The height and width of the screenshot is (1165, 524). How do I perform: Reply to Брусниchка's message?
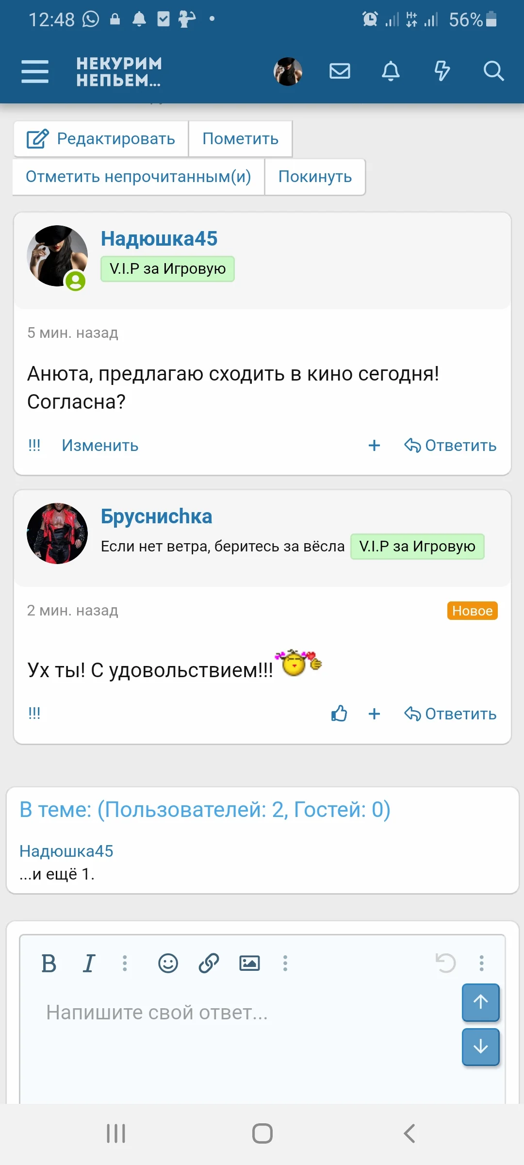[450, 714]
